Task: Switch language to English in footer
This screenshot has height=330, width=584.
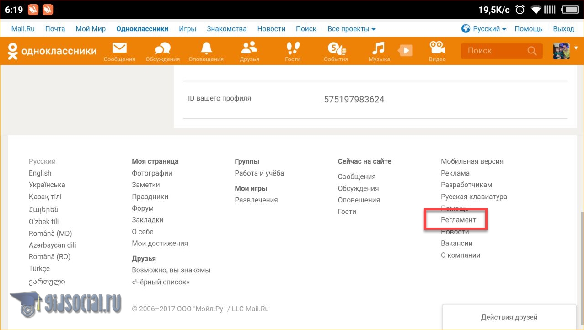Action: tap(40, 173)
